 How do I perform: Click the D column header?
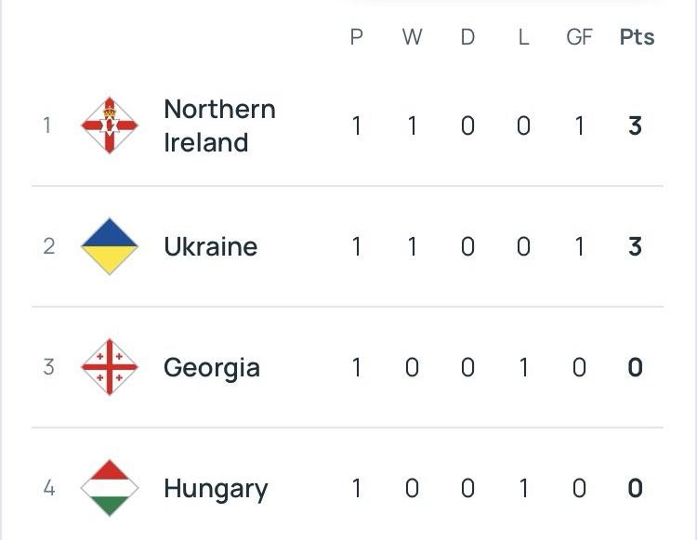pos(467,37)
